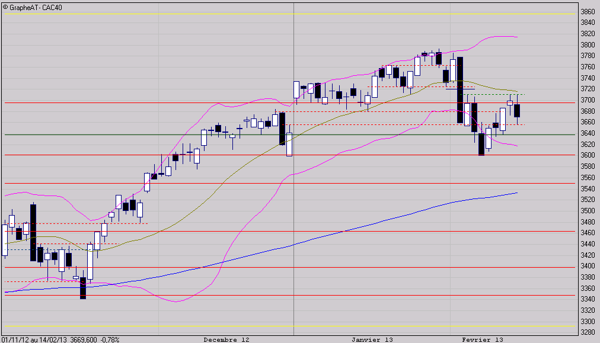
Task: Click the 3380 price axis label
Action: [x=588, y=277]
